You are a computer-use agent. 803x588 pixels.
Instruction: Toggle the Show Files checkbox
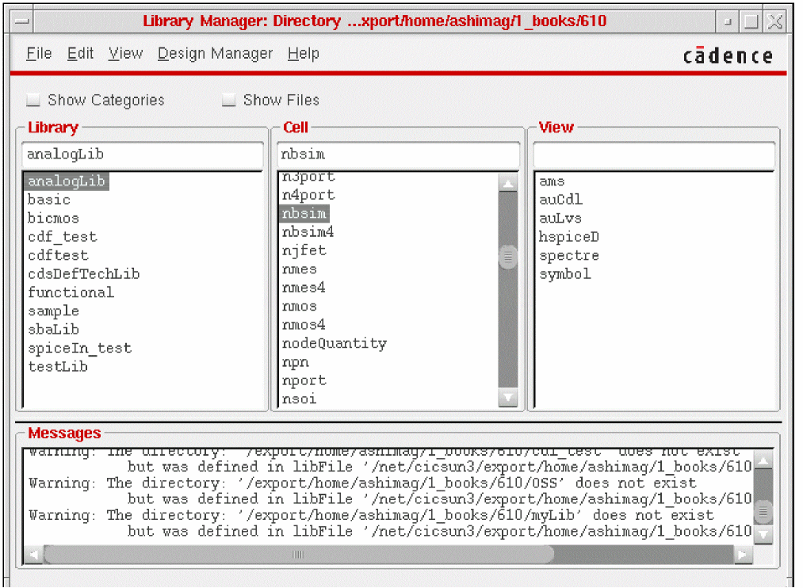pos(229,101)
